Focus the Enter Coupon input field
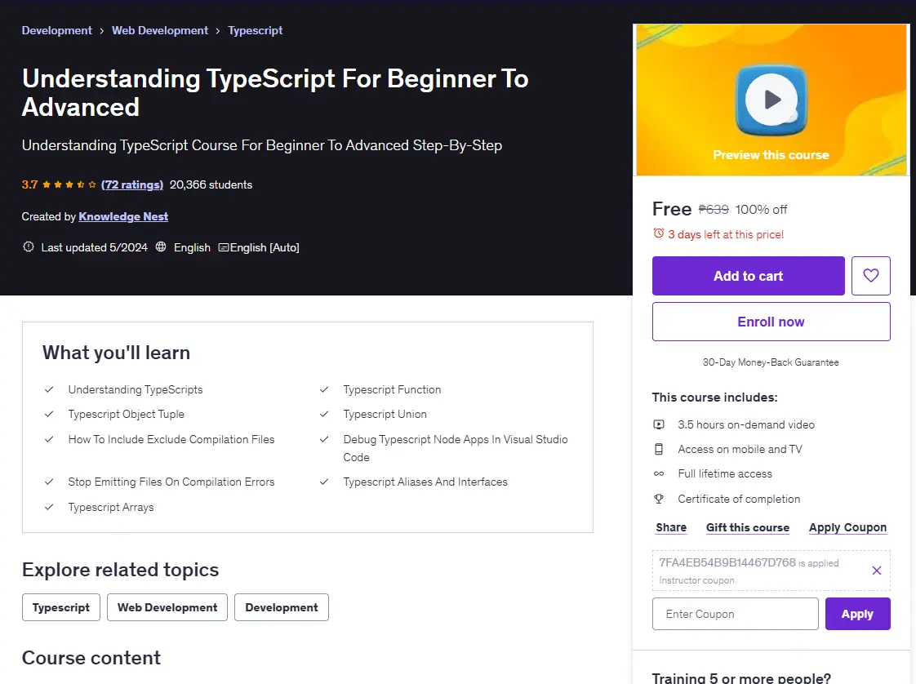Image resolution: width=916 pixels, height=684 pixels. (735, 614)
